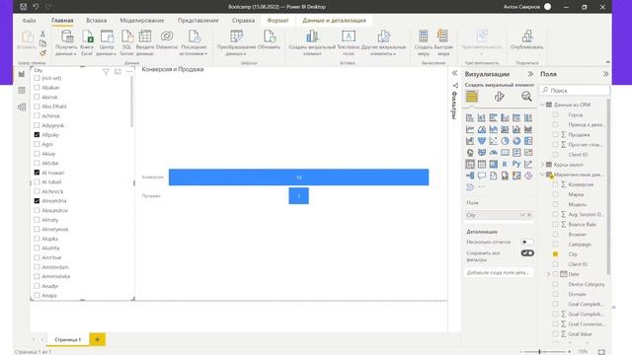632x355 pixels.
Task: Check Amsterdam in the City slicer
Action: [x=37, y=267]
